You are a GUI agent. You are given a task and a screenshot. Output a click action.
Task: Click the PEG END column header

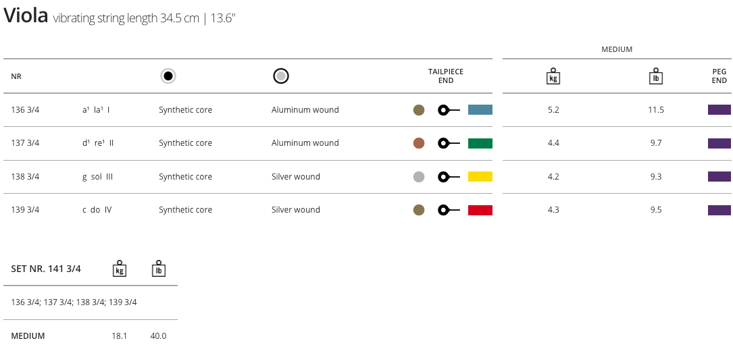tap(719, 76)
